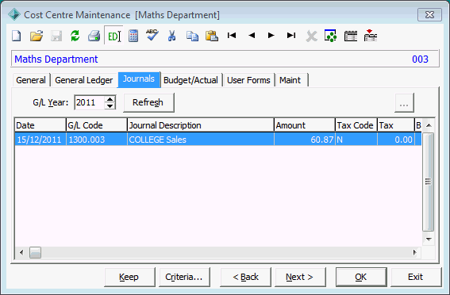The height and width of the screenshot is (295, 450).
Task: Select the Journals tab
Action: click(139, 79)
